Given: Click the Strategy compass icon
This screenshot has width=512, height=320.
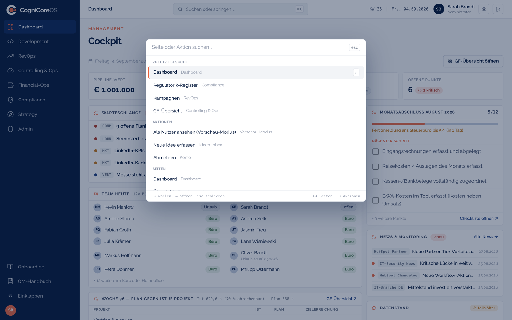Looking at the screenshot, I should 11,114.
